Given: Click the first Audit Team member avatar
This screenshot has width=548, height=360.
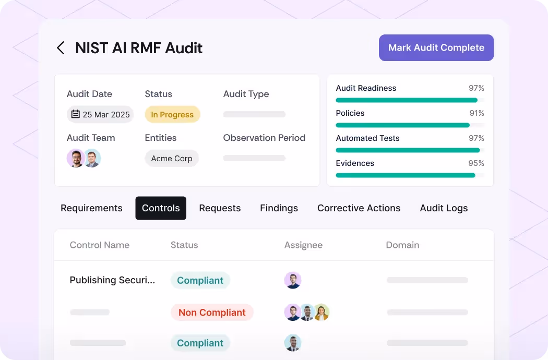Looking at the screenshot, I should click(76, 158).
